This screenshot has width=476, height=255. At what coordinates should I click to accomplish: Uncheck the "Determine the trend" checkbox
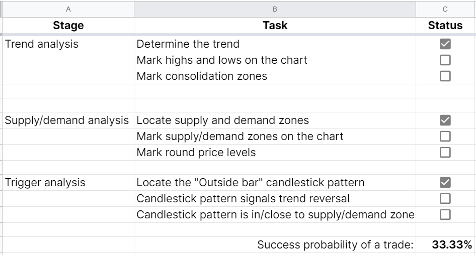[445, 44]
